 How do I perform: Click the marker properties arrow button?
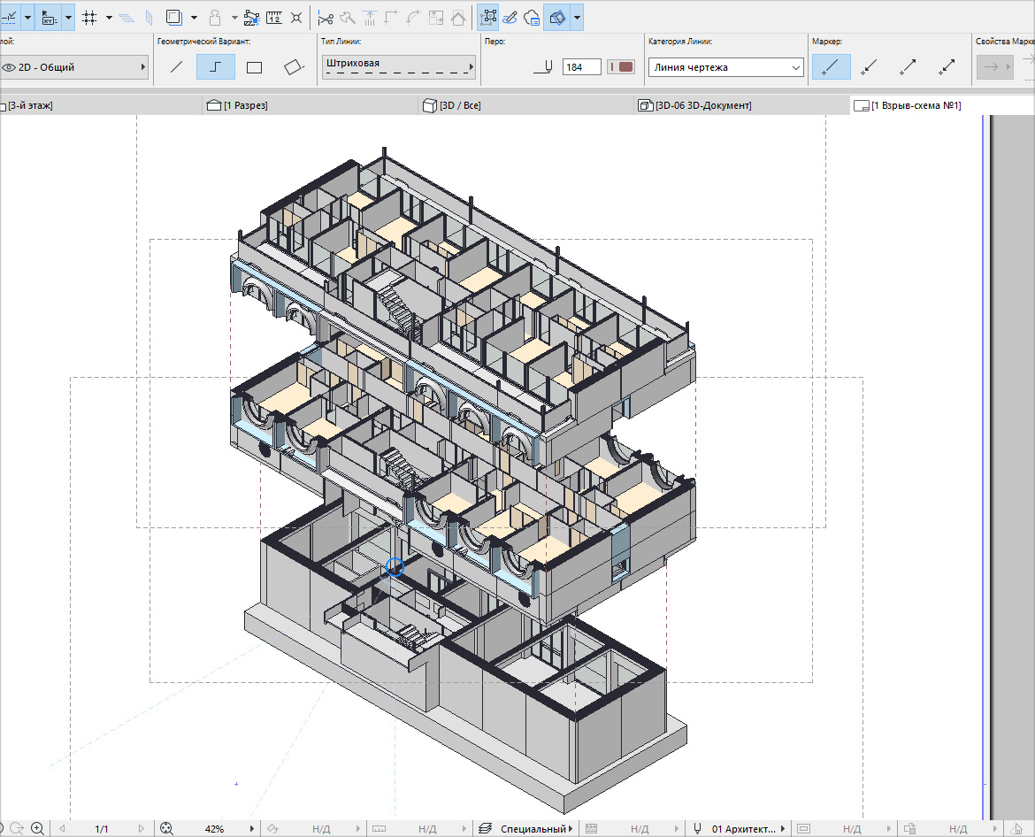(994, 66)
